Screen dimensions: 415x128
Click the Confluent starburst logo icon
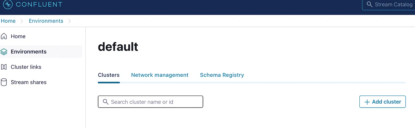(x=8, y=5)
